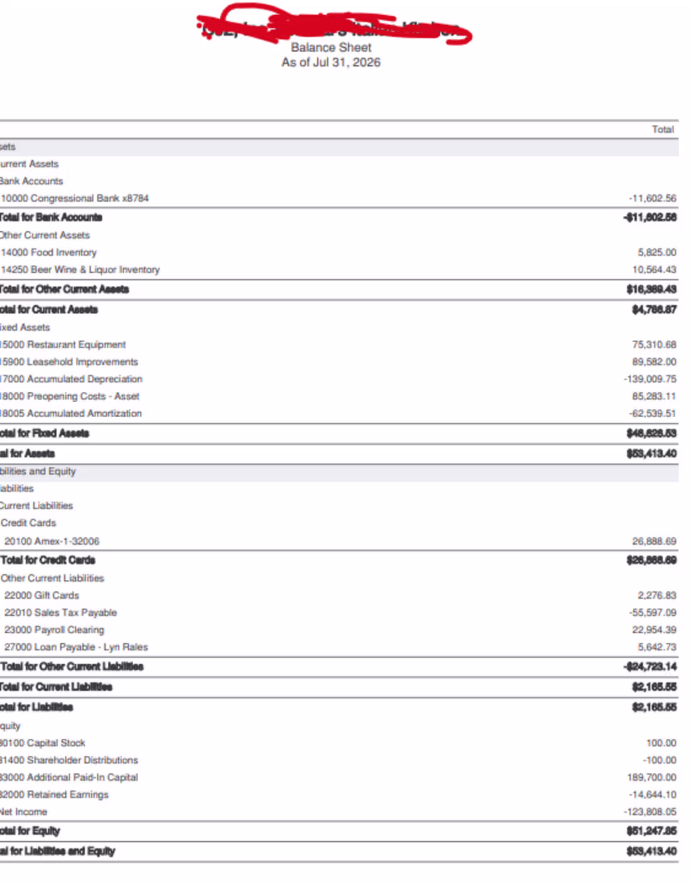Click the Total column header
Image resolution: width=691 pixels, height=884 pixels.
663,129
